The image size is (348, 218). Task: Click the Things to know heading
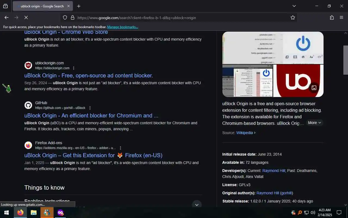[x=44, y=188]
